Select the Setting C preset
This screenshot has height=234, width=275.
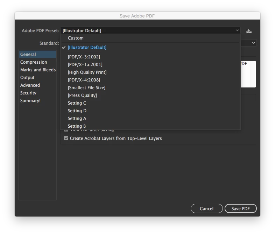[x=150, y=103]
